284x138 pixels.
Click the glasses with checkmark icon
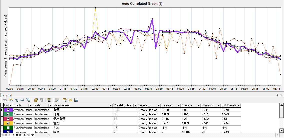(x=16, y=100)
